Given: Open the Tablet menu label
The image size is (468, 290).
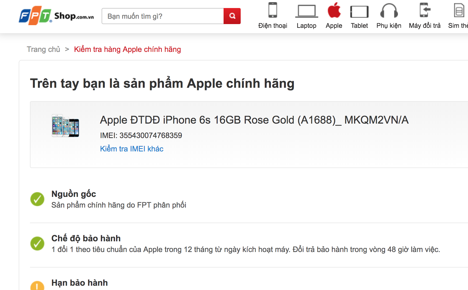Looking at the screenshot, I should 359,26.
